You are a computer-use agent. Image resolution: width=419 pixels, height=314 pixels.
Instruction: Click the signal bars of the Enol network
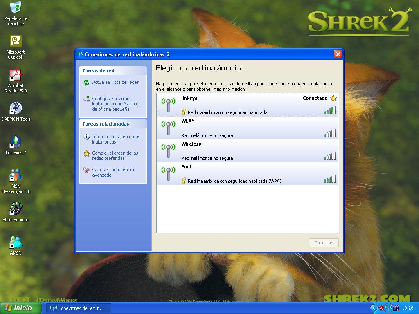pos(330,179)
